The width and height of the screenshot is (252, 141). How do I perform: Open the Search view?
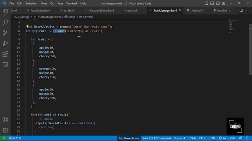5,22
